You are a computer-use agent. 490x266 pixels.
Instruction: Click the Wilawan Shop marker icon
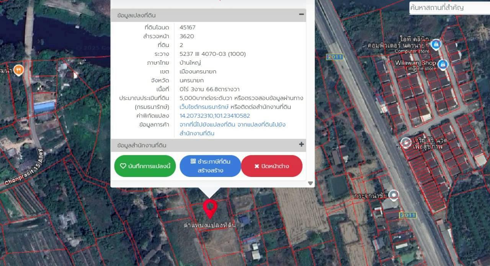[x=443, y=64]
